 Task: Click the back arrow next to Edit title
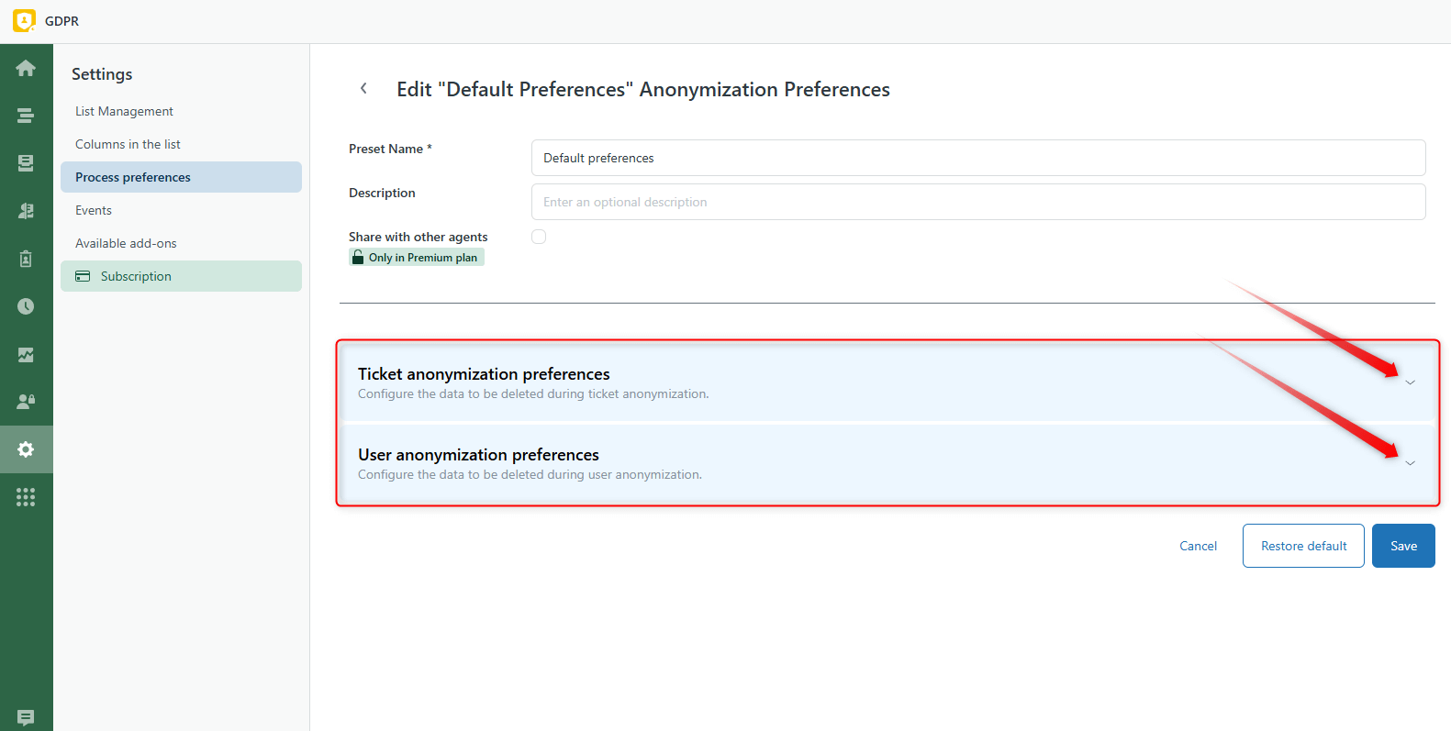(x=363, y=88)
